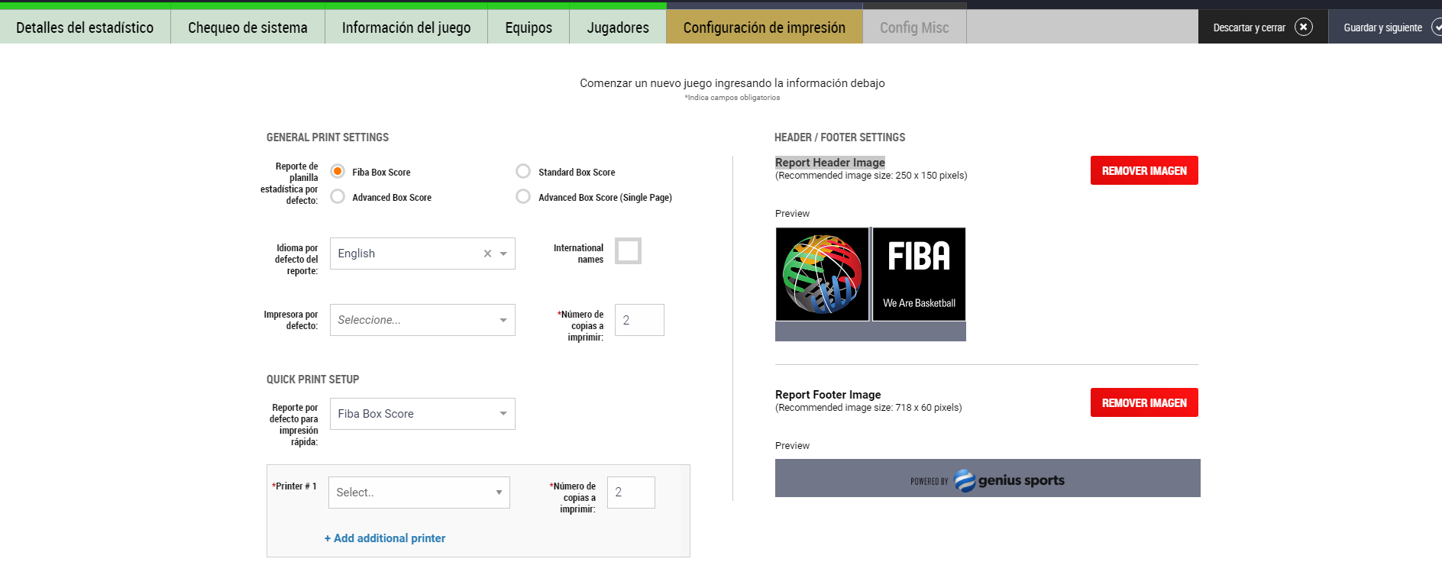This screenshot has width=1442, height=575.
Task: Open the Config Misc tab
Action: (x=914, y=27)
